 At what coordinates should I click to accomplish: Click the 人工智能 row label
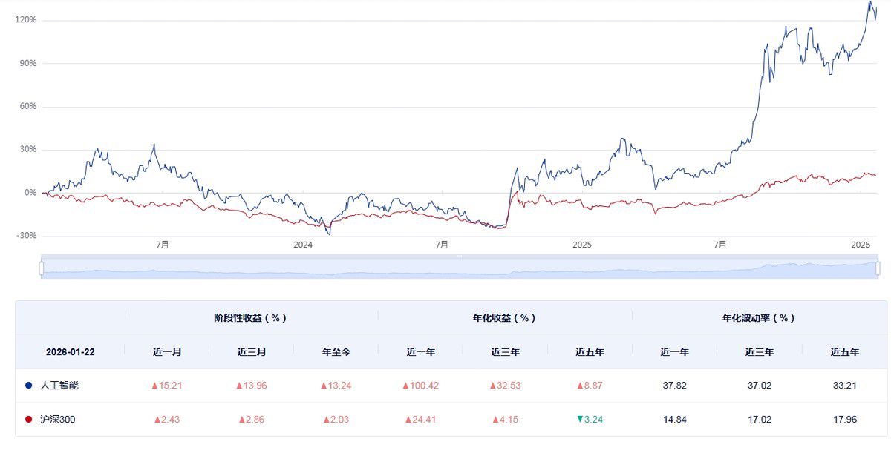point(59,386)
